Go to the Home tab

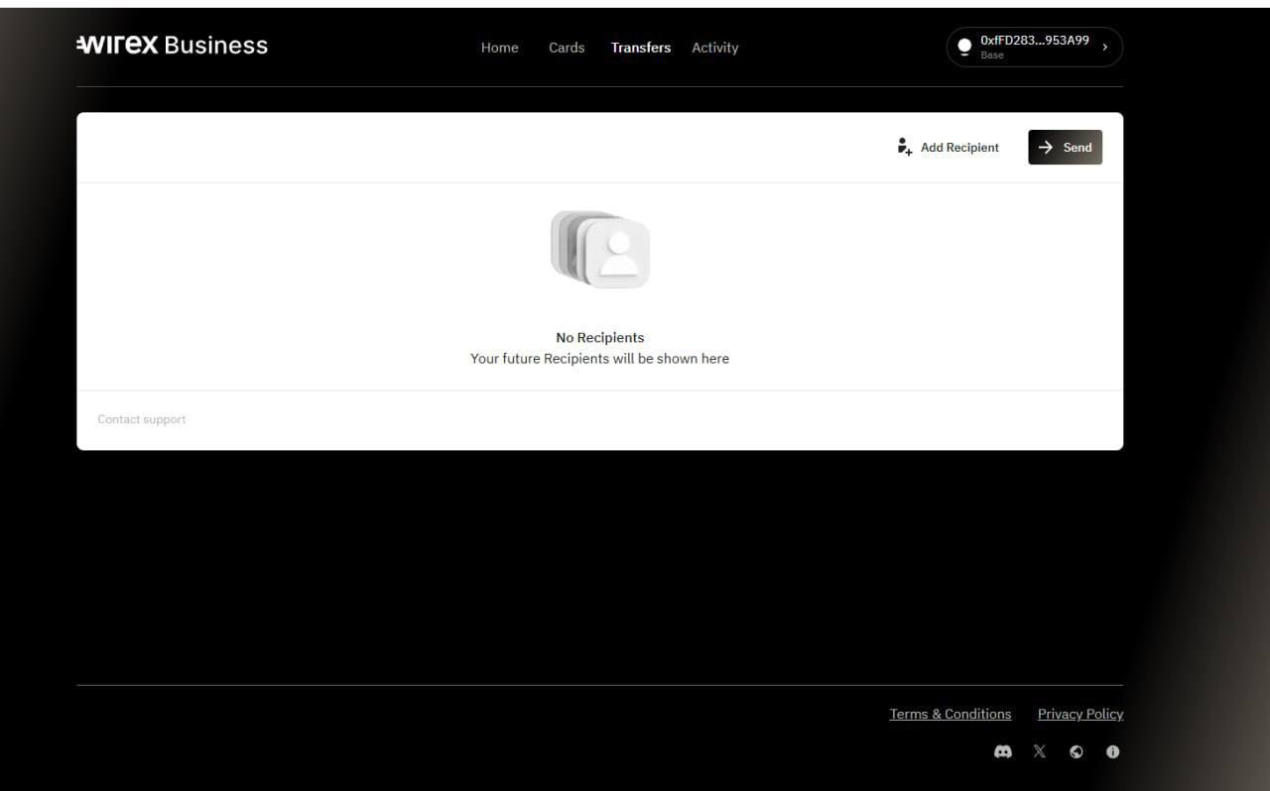499,48
